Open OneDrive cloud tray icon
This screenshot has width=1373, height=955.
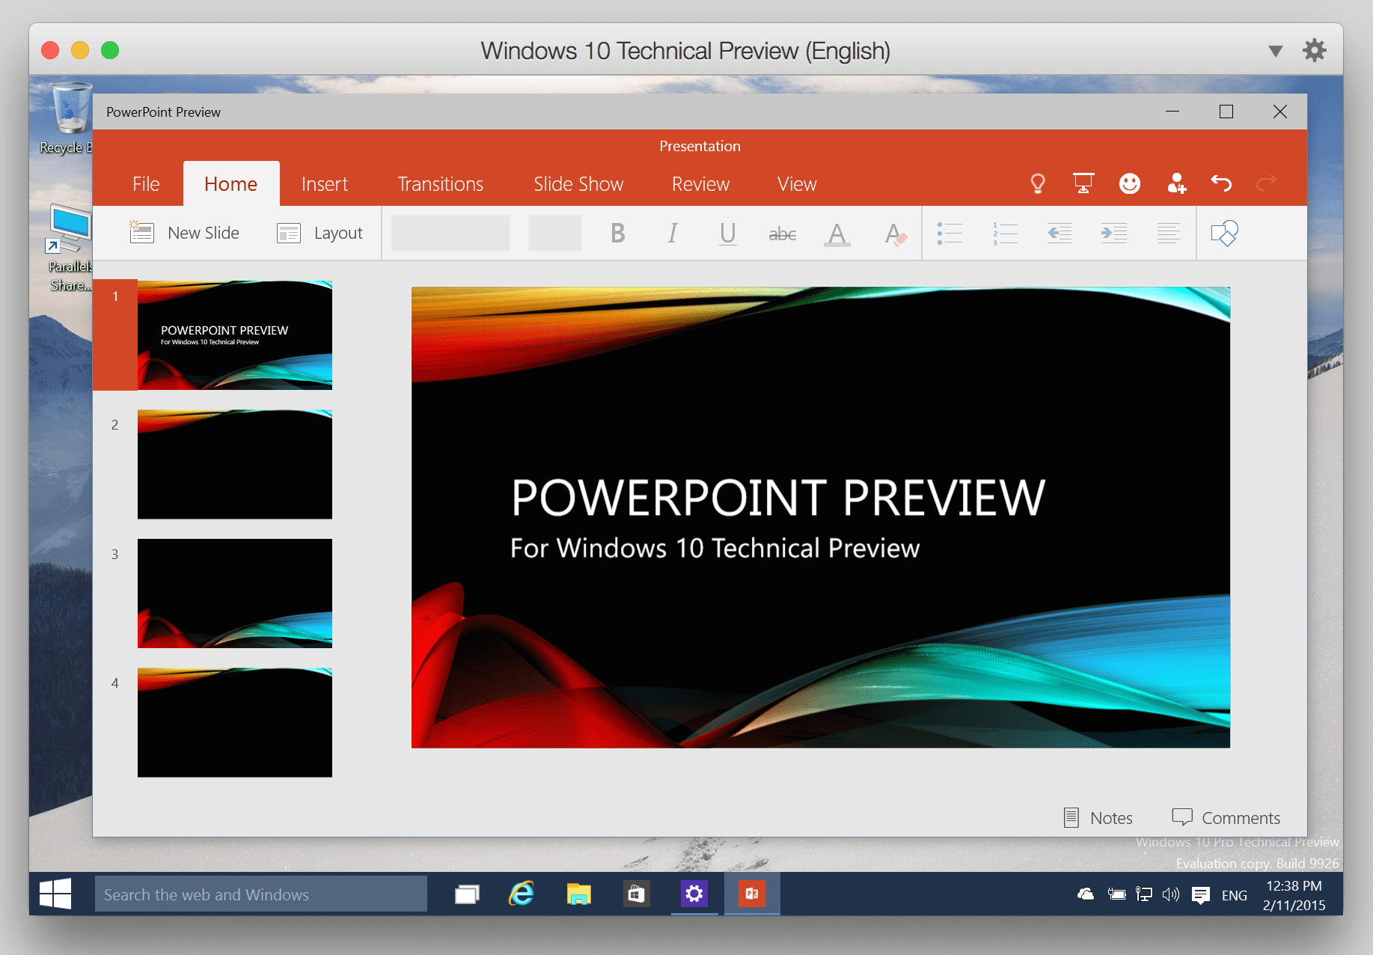pos(1086,894)
